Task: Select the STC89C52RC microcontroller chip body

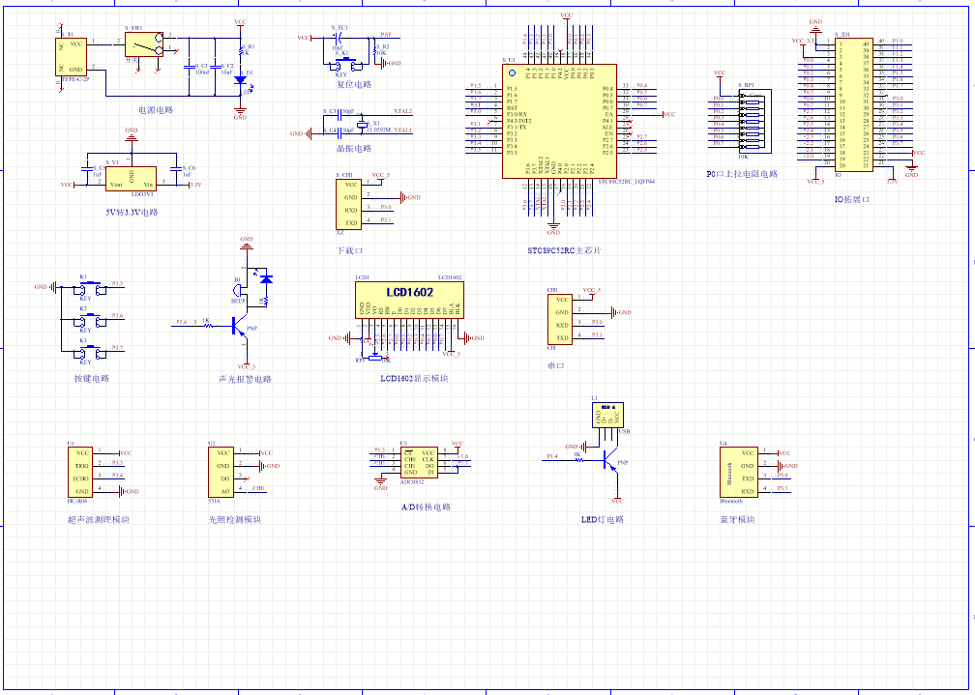Action: [559, 121]
